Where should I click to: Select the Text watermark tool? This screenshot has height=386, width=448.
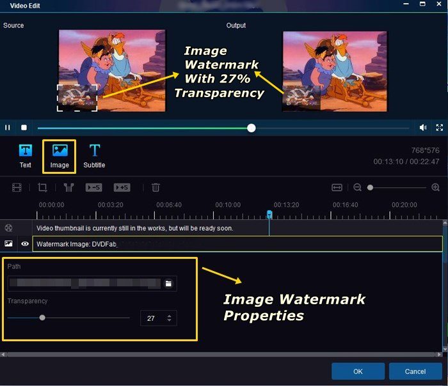click(x=26, y=156)
